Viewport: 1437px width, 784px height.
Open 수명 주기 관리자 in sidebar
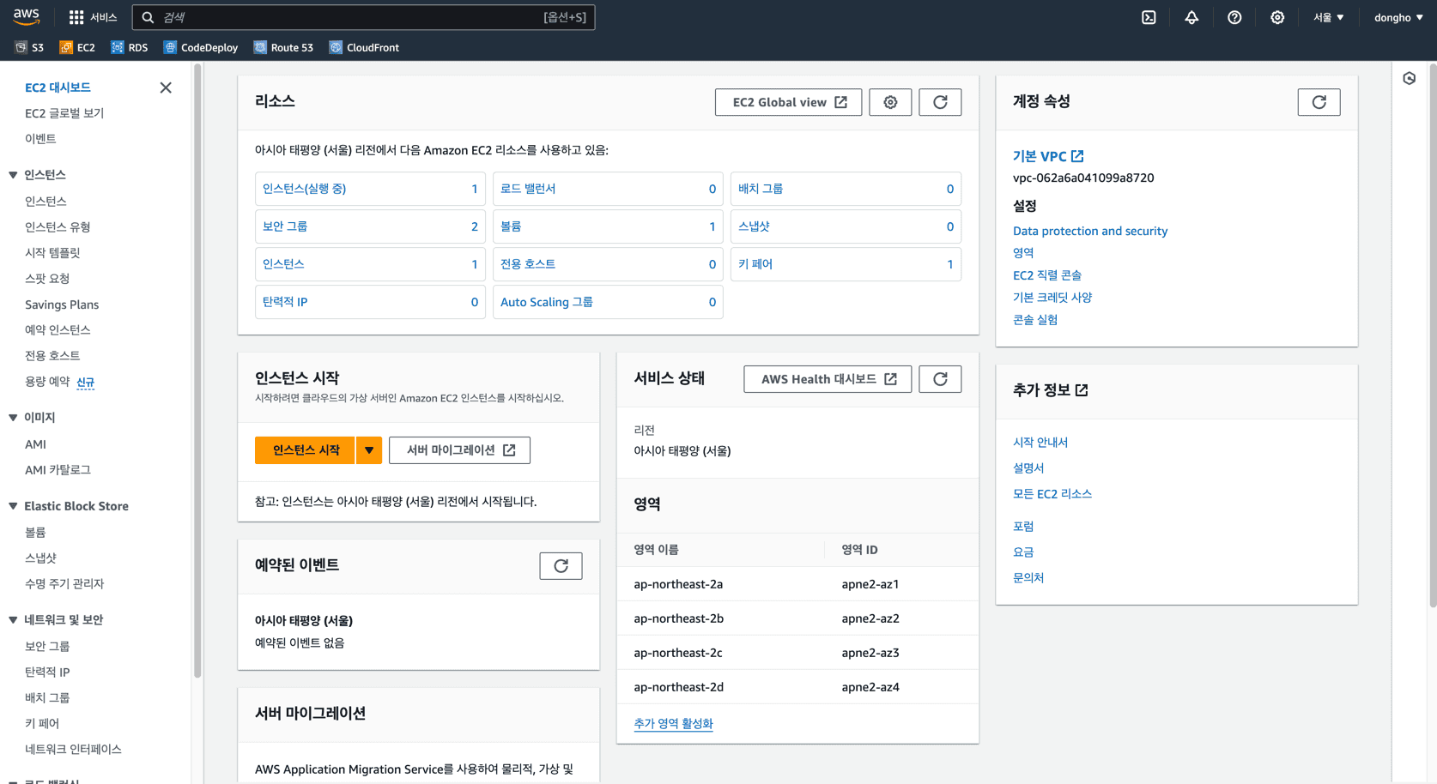64,584
